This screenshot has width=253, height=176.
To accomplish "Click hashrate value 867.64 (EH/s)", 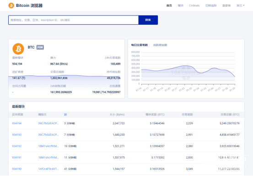I will pyautogui.click(x=59, y=64).
